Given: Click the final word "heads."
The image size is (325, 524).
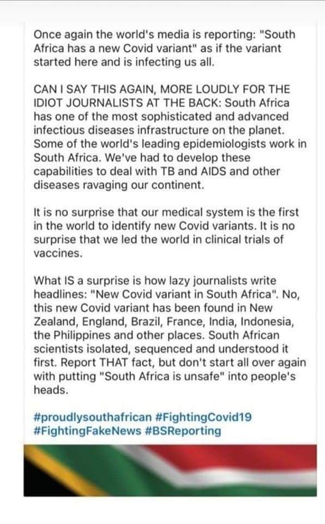Looking at the screenshot, I should point(51,390).
